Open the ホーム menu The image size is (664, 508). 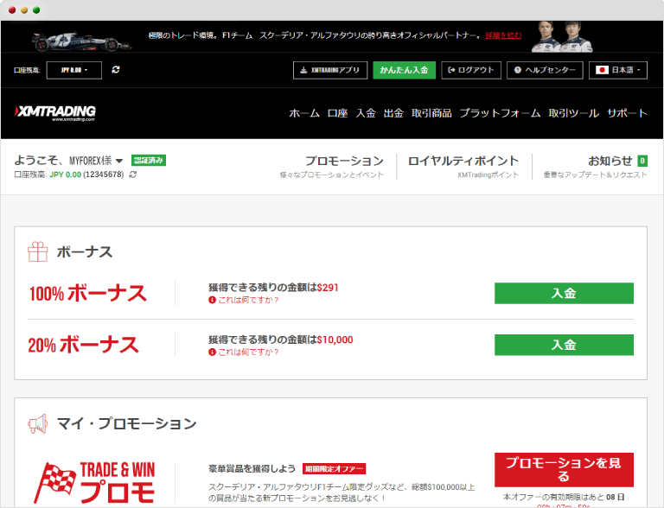(x=304, y=113)
